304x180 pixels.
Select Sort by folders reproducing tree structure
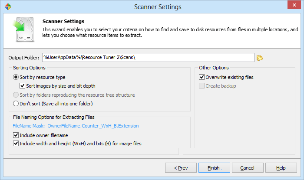coord(16,95)
